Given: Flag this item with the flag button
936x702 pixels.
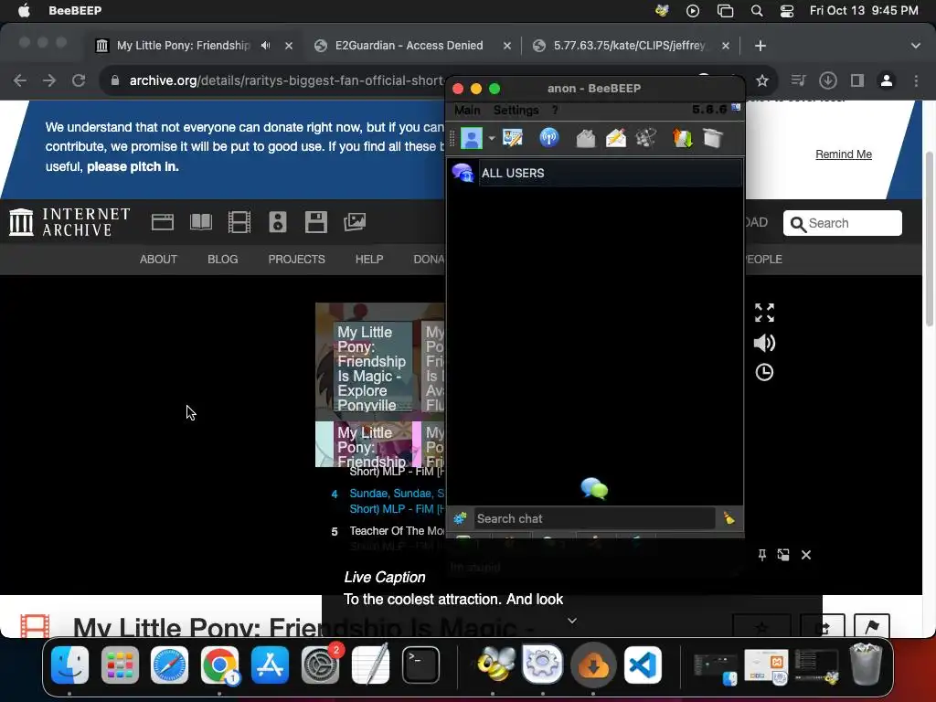Looking at the screenshot, I should pos(871,626).
